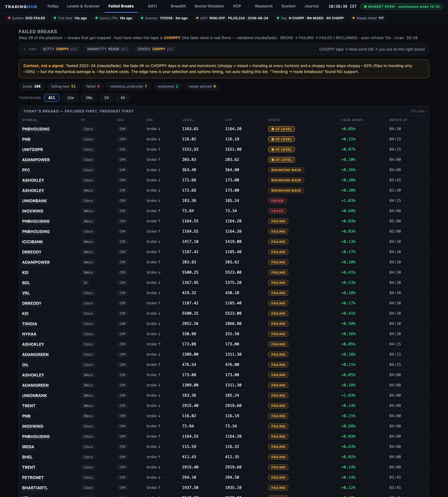Open the Journal tab
448x497 pixels.
[311, 6]
